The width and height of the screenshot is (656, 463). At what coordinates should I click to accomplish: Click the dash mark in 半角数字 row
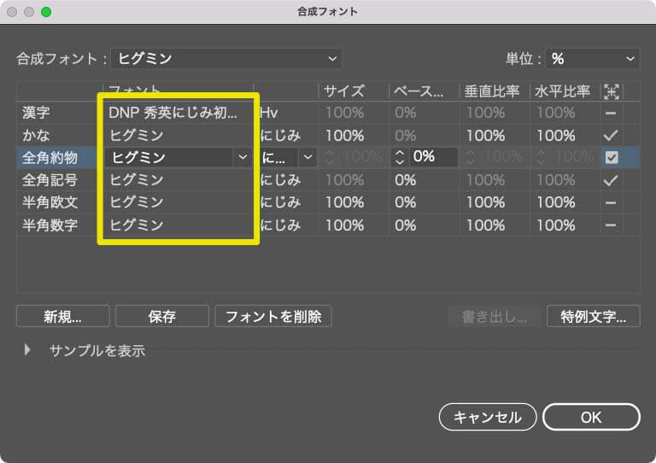(611, 226)
